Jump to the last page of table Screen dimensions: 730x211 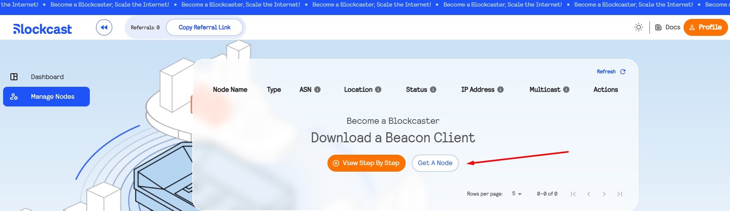pos(620,194)
